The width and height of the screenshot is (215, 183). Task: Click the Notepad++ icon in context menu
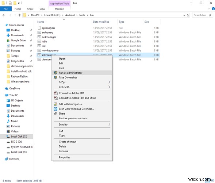pyautogui.click(x=55, y=104)
